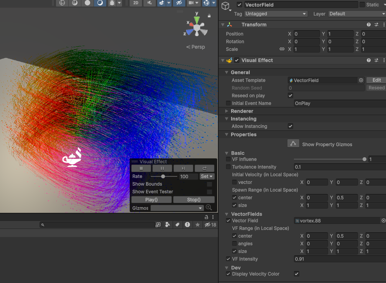Expand the Renderer section
This screenshot has height=283, width=386.
coord(226,111)
